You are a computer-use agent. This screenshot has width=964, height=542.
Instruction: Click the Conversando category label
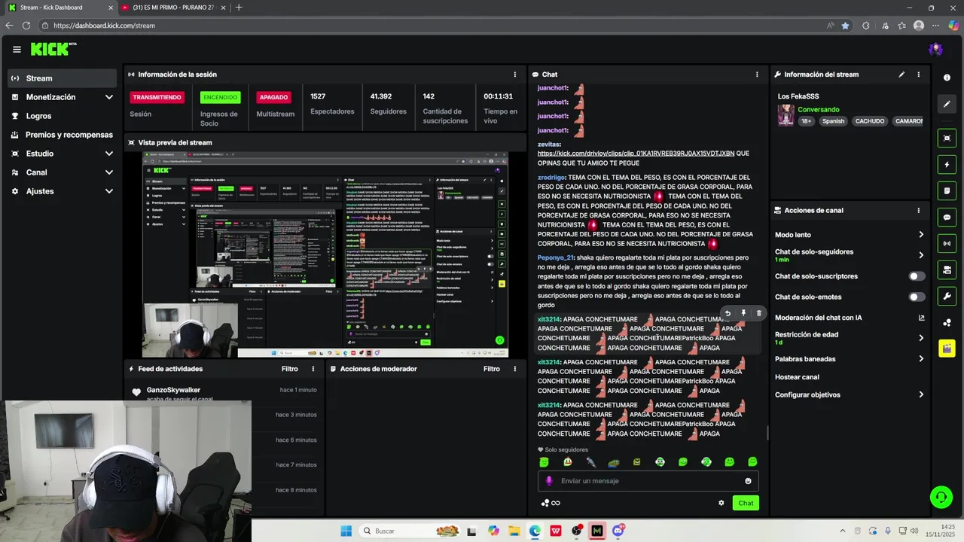pos(818,110)
